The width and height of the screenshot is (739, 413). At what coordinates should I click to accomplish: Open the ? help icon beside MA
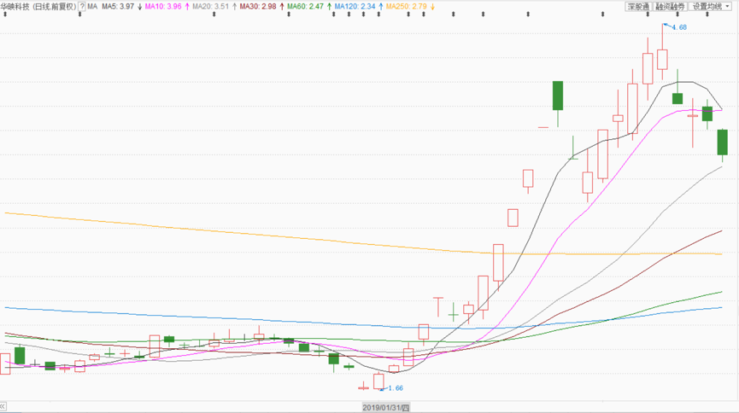point(82,7)
